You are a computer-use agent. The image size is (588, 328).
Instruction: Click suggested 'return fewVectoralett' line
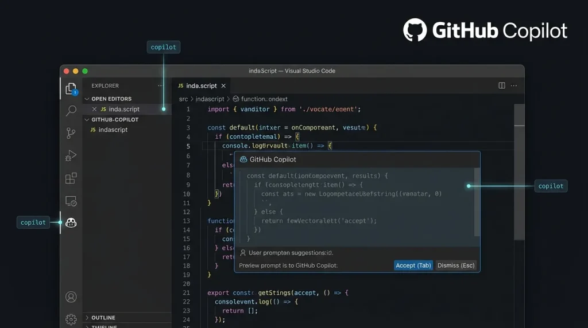pyautogui.click(x=319, y=221)
